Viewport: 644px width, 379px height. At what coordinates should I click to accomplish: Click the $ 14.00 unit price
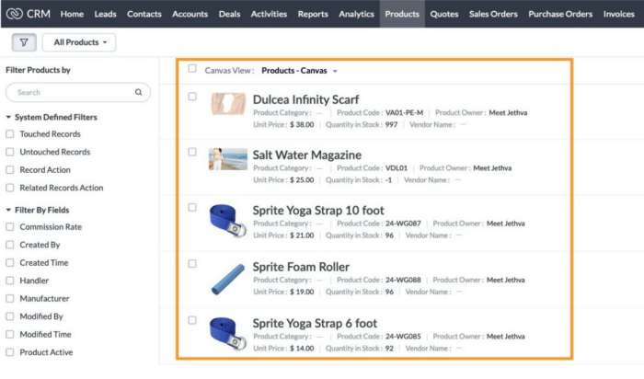[302, 349]
